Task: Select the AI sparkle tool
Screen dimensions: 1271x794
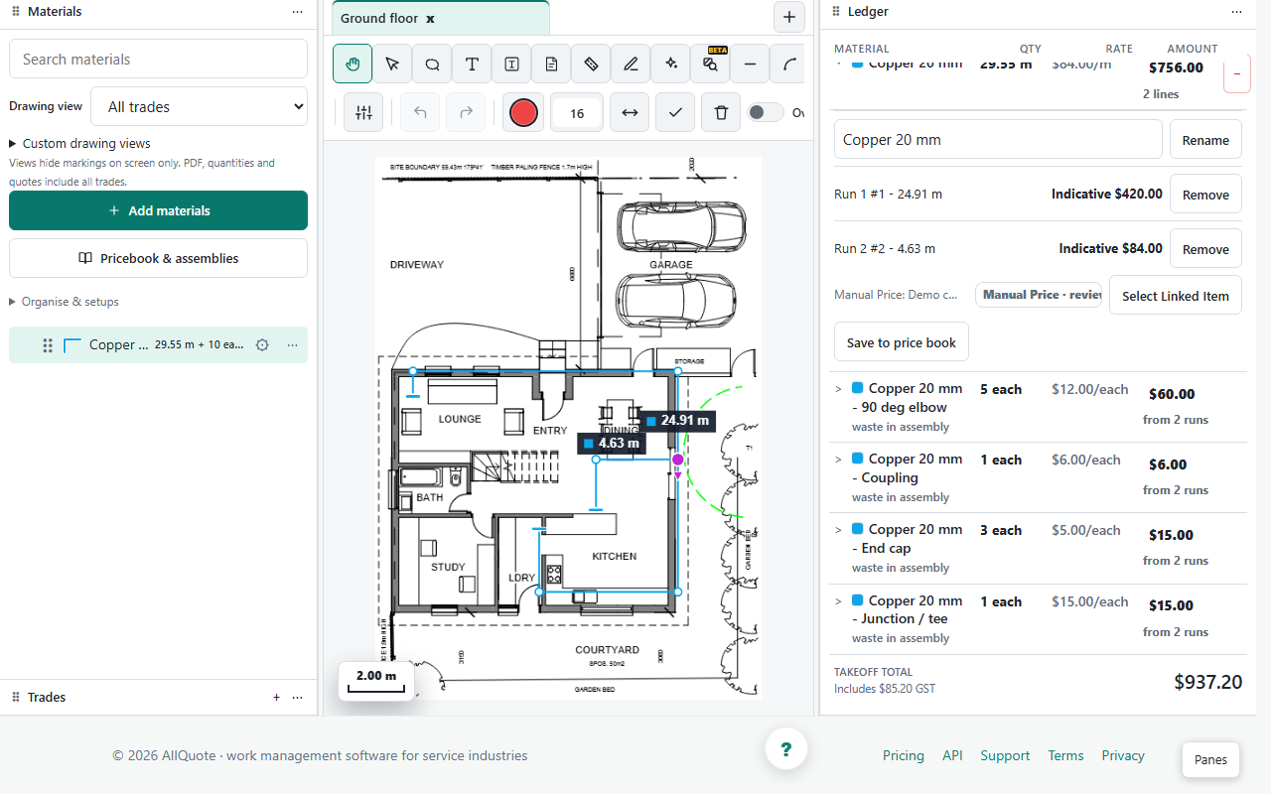Action: pyautogui.click(x=670, y=64)
